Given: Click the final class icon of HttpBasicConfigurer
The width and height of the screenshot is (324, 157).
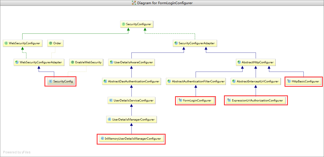Looking at the screenshot, I should click(x=289, y=81).
